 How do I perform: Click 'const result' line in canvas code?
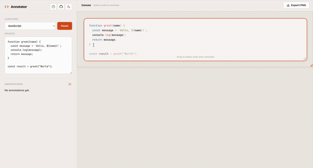click(113, 54)
